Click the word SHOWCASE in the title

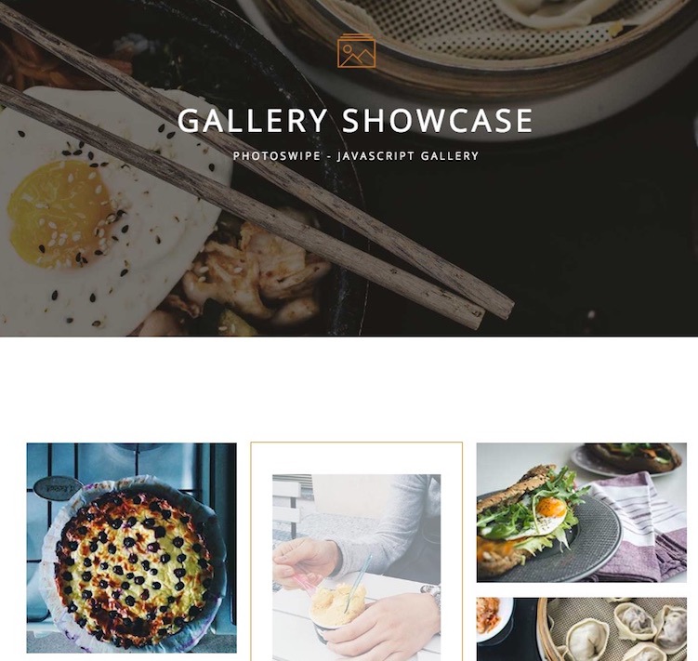(438, 120)
